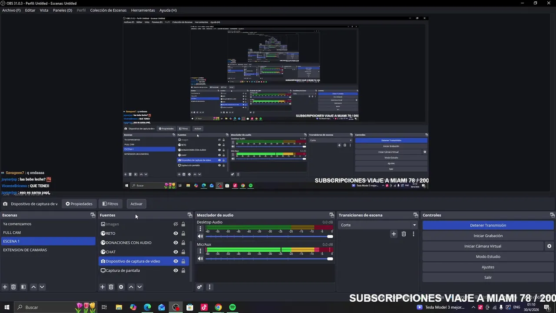Undock the Transiciones de escena panel

click(x=416, y=215)
